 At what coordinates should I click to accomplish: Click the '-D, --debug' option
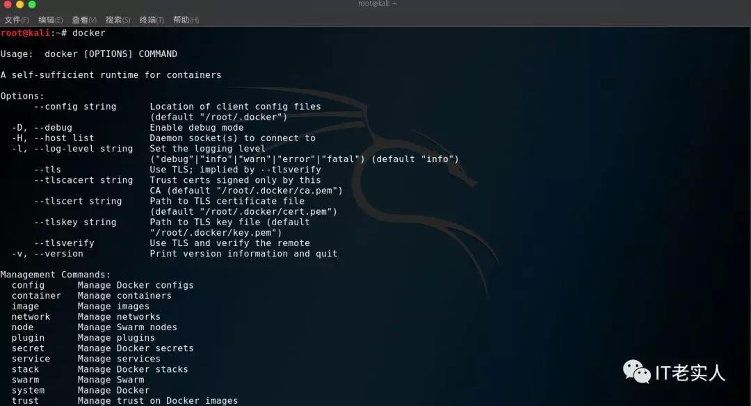coord(42,128)
